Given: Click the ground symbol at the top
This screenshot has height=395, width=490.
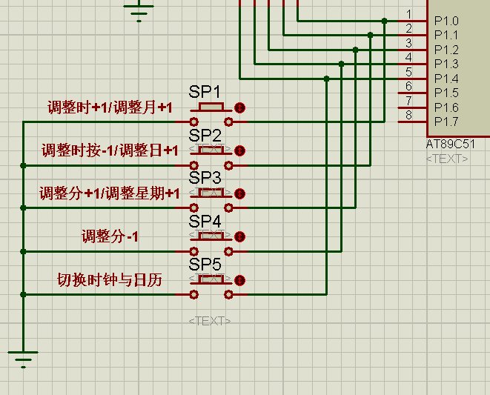Looking at the screenshot, I should click(x=139, y=13).
